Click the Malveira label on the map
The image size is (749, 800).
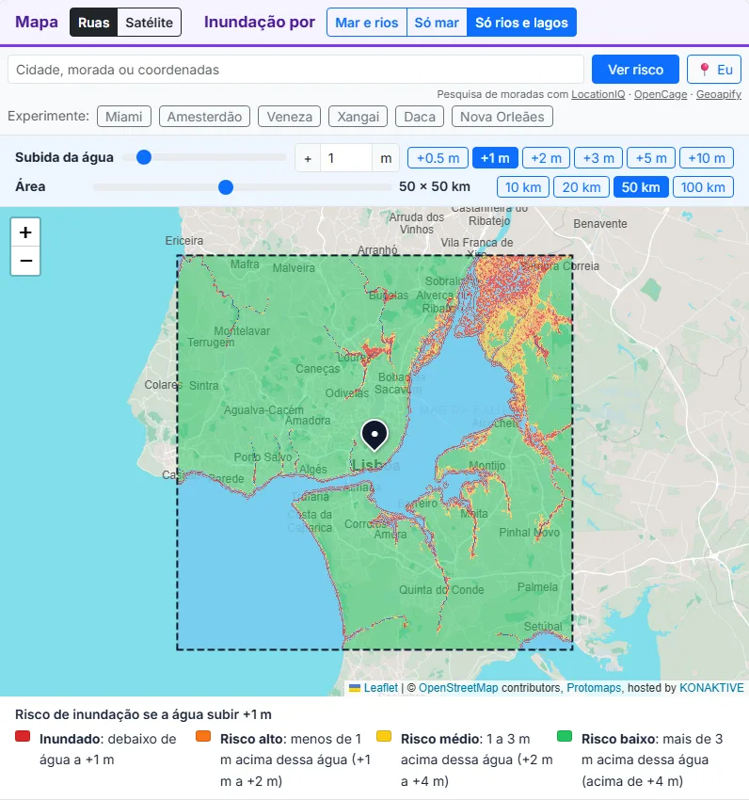294,268
